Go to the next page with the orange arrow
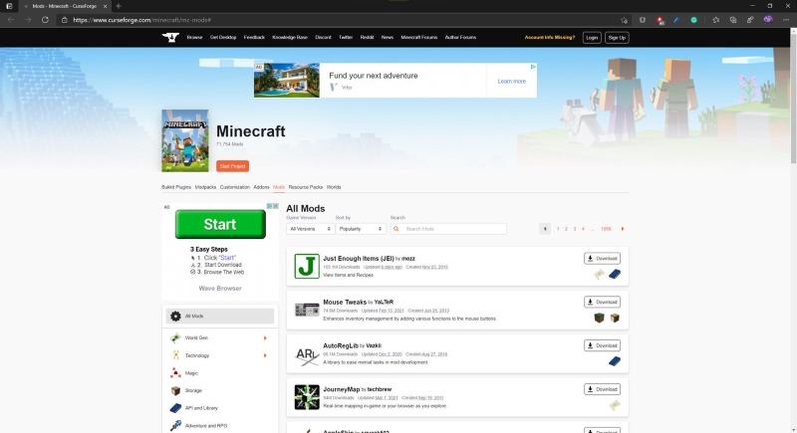The width and height of the screenshot is (797, 433). [x=622, y=229]
